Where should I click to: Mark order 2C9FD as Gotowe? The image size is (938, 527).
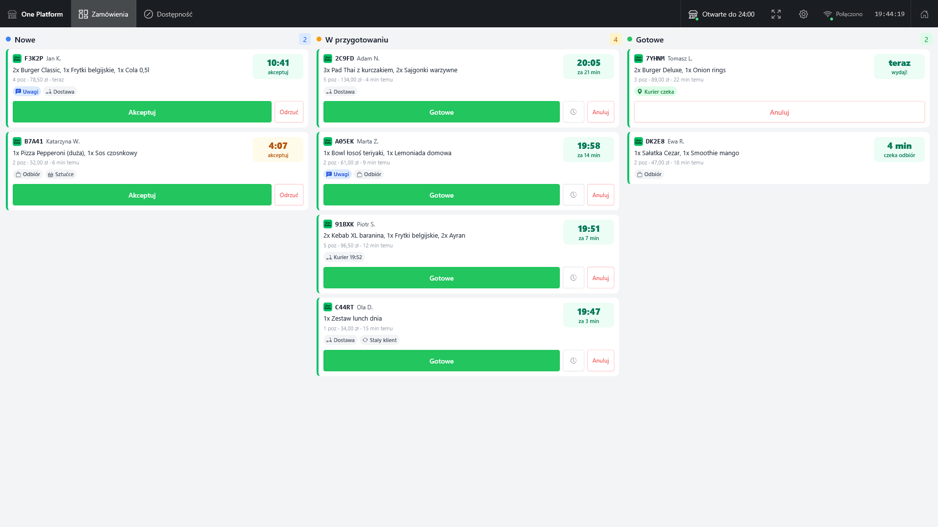(442, 112)
